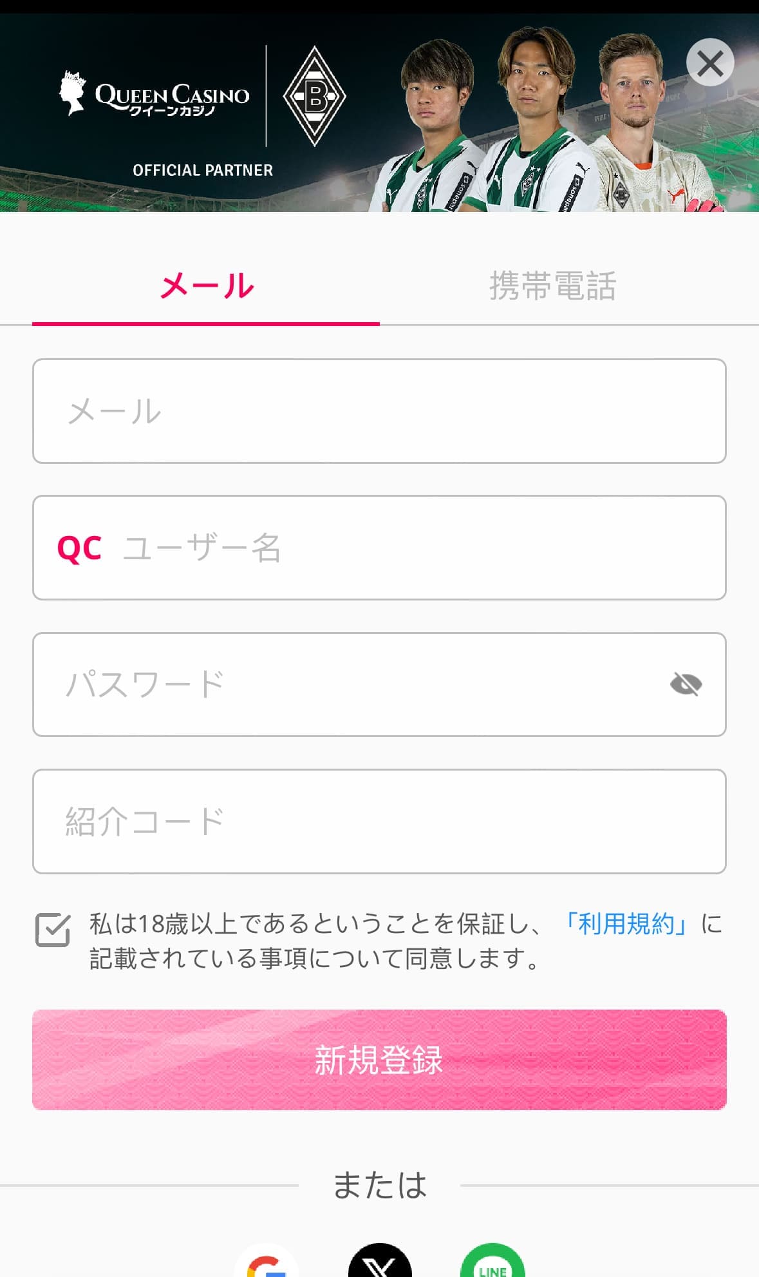Click the または divider label
Image resolution: width=759 pixels, height=1277 pixels.
[379, 1185]
